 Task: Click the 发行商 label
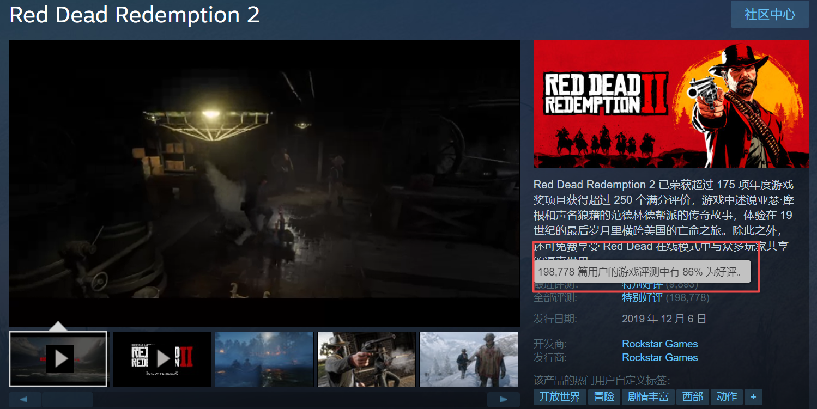point(549,357)
